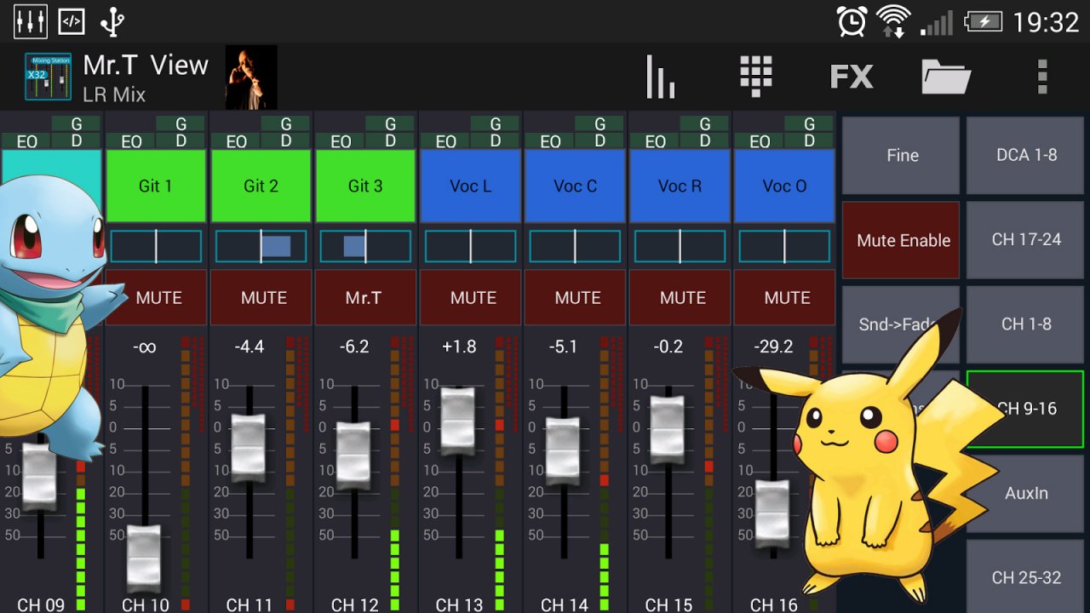Viewport: 1090px width, 613px height.
Task: Select the Voc C channel label
Action: (576, 186)
